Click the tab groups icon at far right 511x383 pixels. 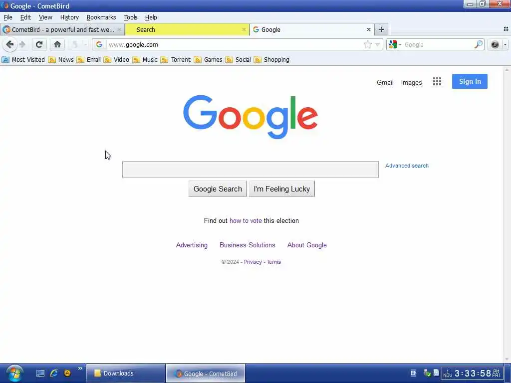tap(506, 29)
